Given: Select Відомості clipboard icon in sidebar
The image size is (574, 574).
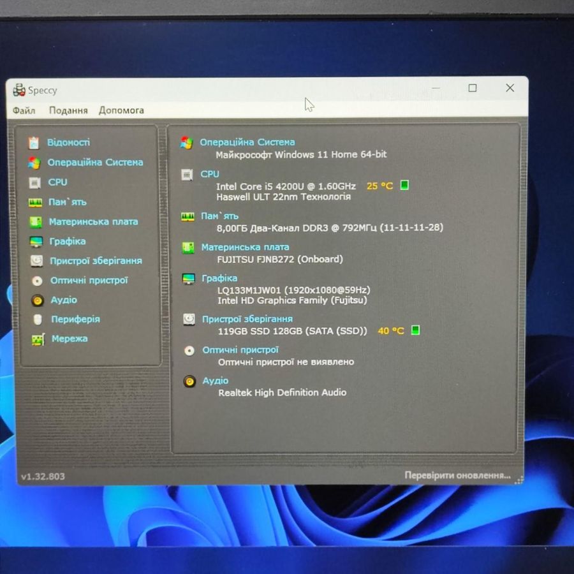Looking at the screenshot, I should (x=34, y=143).
